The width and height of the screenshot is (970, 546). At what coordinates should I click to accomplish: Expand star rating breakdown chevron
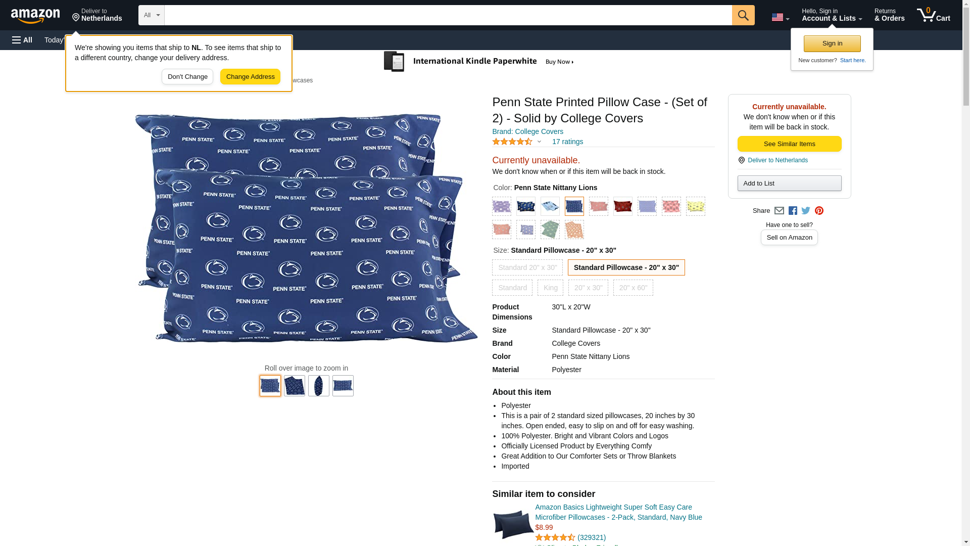click(539, 142)
